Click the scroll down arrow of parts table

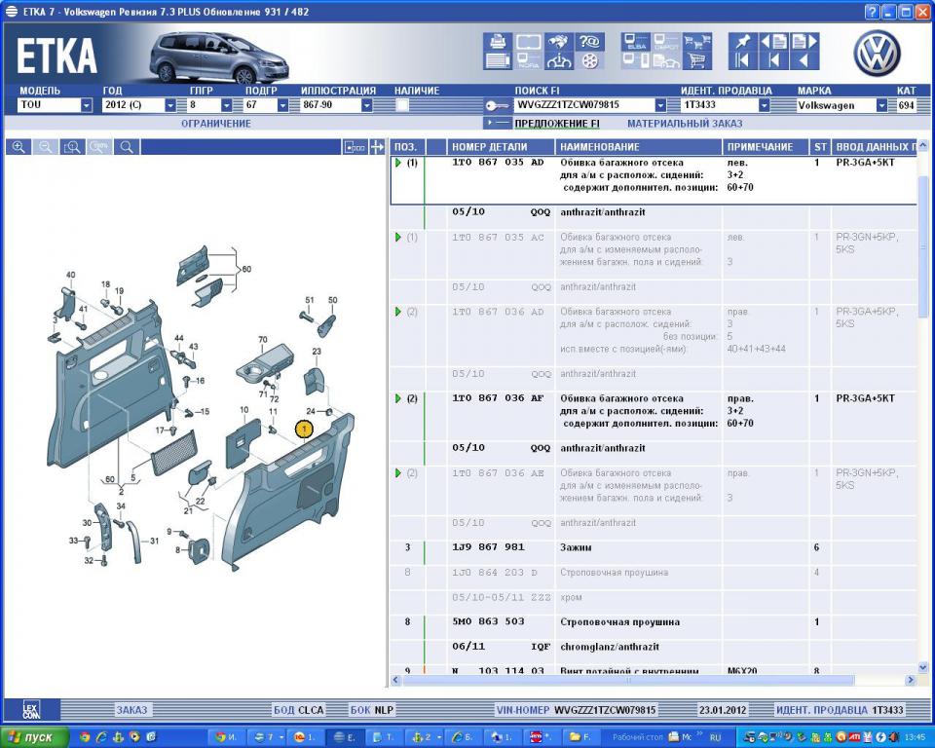pos(922,668)
